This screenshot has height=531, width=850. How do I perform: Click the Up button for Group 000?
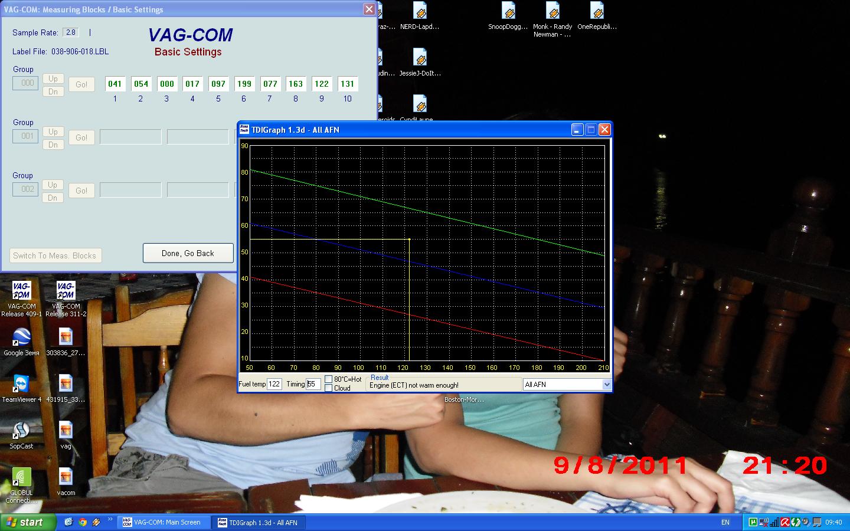coord(53,78)
